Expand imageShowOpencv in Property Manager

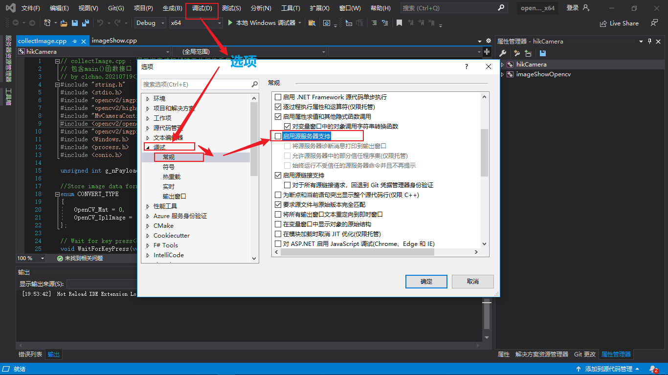(x=502, y=74)
